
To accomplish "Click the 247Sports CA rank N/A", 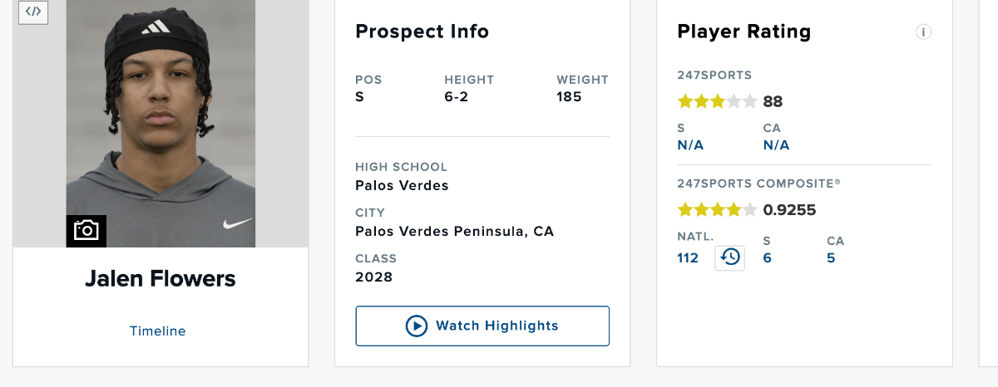I will 776,145.
